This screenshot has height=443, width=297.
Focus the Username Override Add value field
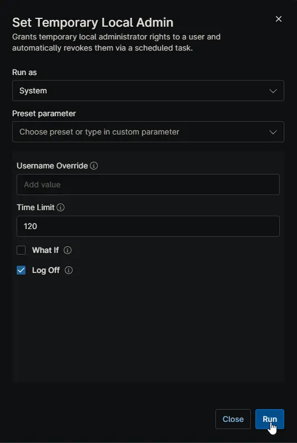[148, 185]
